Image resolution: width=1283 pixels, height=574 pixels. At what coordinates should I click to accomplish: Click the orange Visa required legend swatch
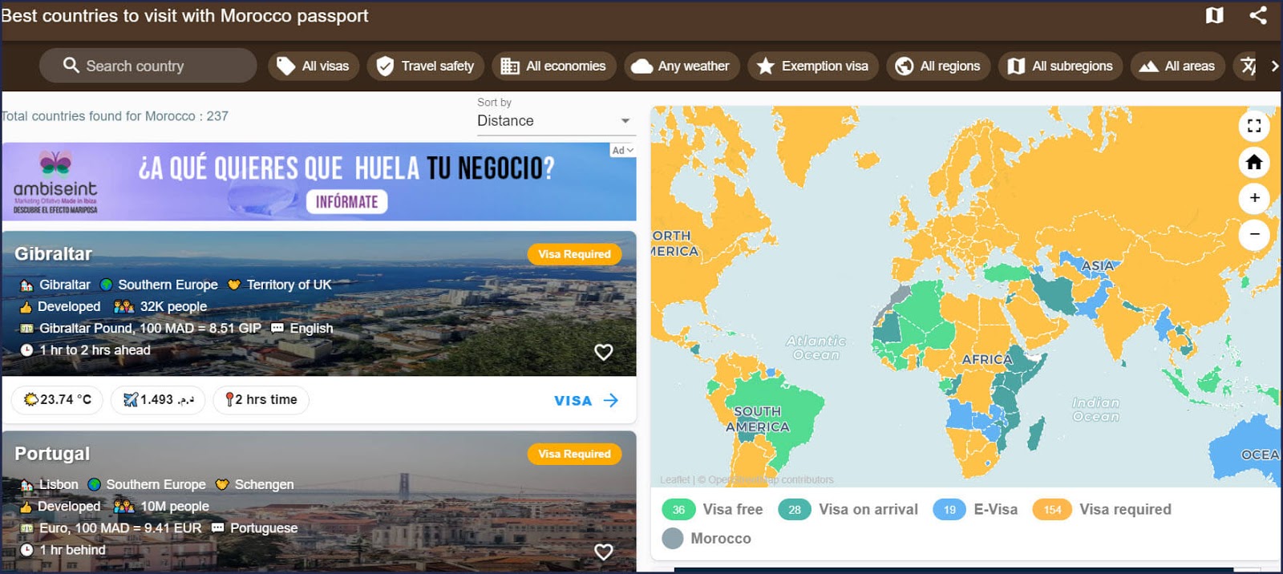click(x=1052, y=510)
